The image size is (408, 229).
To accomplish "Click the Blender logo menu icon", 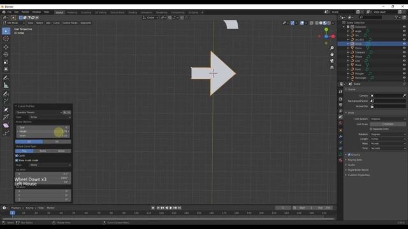I will pos(4,12).
